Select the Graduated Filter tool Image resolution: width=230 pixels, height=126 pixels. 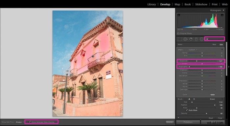tap(196, 39)
